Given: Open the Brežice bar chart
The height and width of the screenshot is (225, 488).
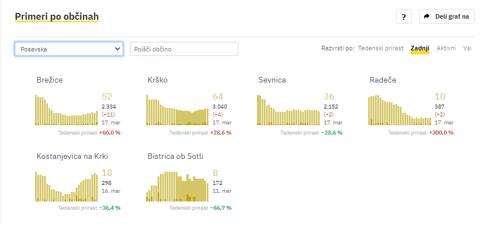Looking at the screenshot, I should (x=66, y=110).
